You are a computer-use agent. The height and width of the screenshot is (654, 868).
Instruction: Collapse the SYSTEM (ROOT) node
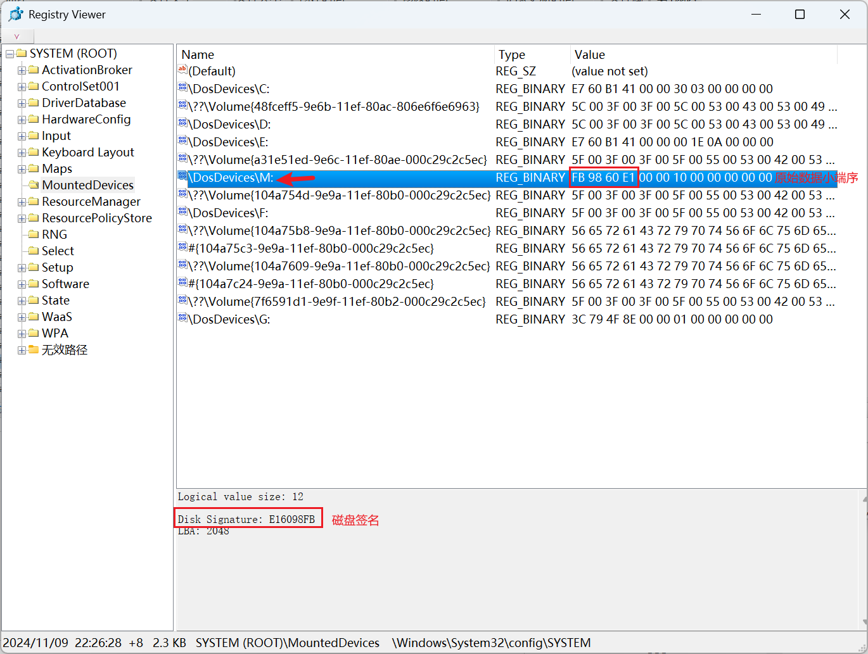pyautogui.click(x=10, y=54)
